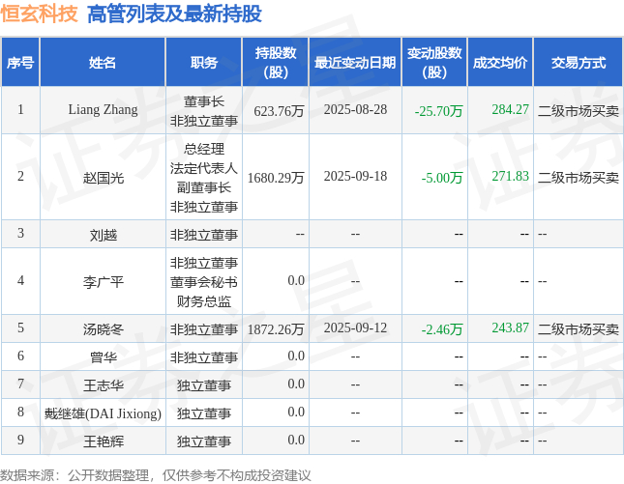624x484 pixels.
Task: Click the change value -5.00万
Action: coord(442,178)
